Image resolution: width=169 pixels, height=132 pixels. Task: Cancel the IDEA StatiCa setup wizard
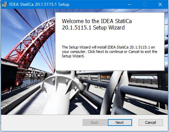click(151, 122)
